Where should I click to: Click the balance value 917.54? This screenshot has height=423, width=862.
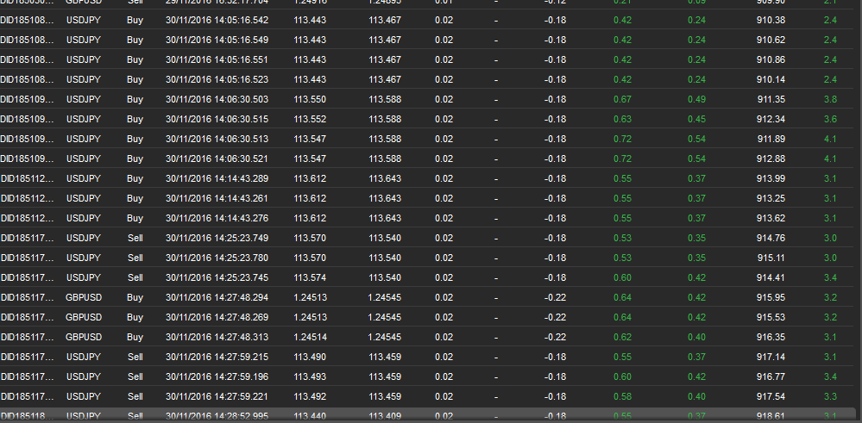[x=771, y=396]
